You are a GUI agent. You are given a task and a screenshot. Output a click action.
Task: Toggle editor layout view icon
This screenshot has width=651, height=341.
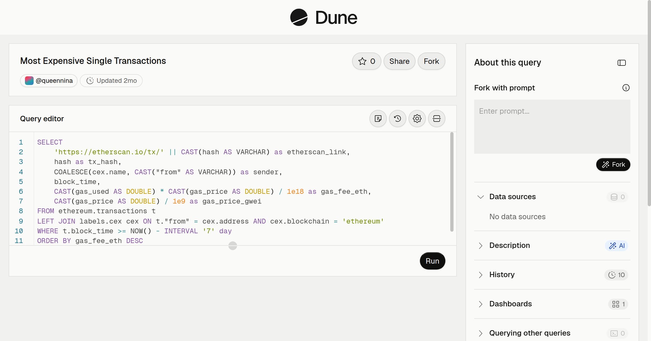click(x=437, y=119)
